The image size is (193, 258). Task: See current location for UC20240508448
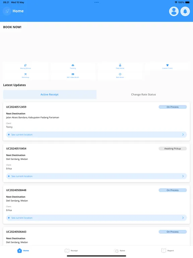point(96,218)
